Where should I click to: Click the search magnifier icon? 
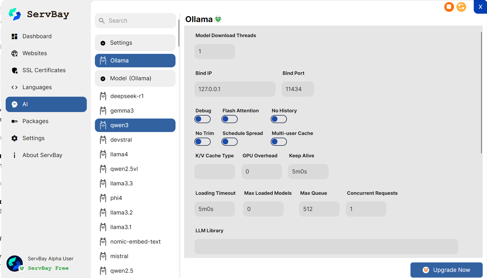[x=102, y=21]
